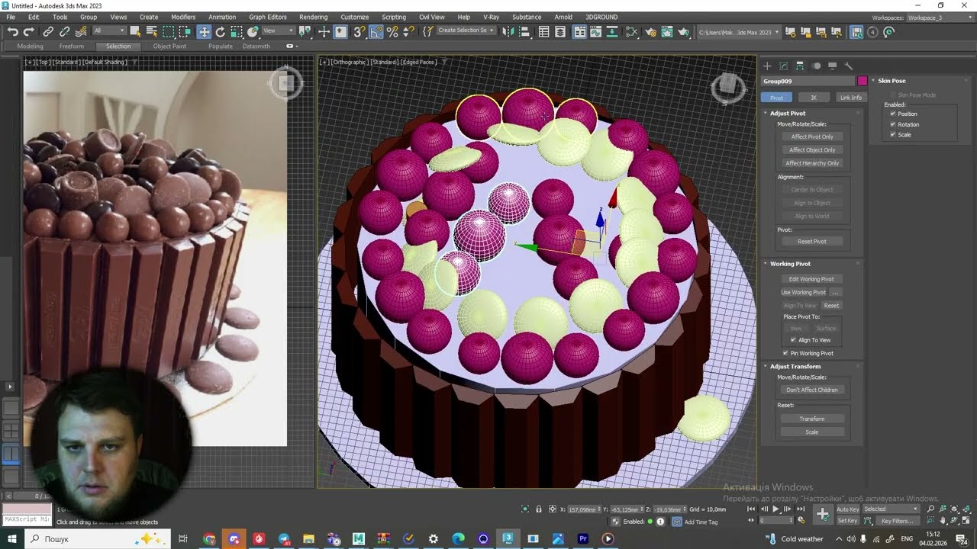The width and height of the screenshot is (977, 549).
Task: Activate the Select and Rotate tool
Action: 220,31
